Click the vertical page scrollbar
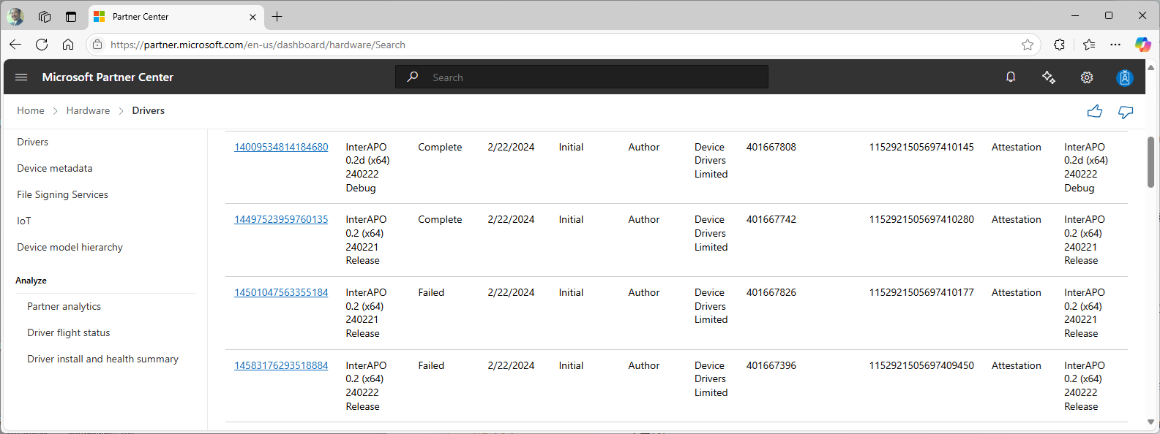 pos(1150,162)
